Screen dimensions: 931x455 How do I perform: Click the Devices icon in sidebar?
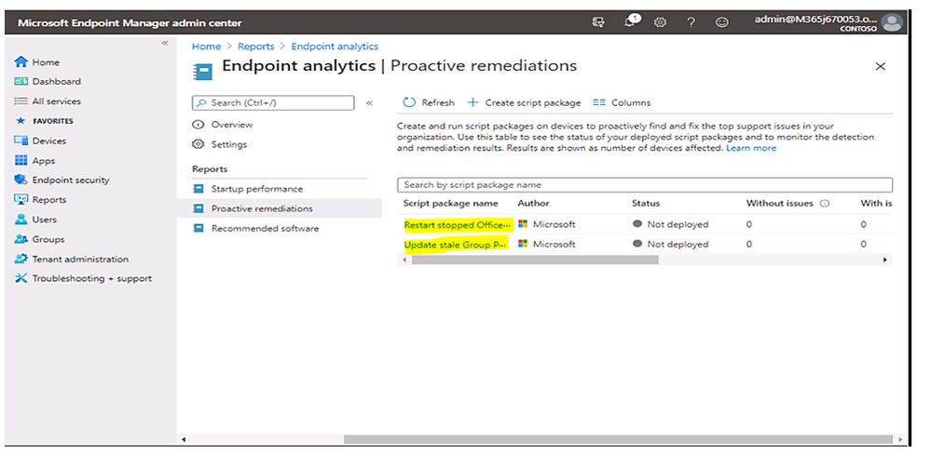pyautogui.click(x=21, y=141)
